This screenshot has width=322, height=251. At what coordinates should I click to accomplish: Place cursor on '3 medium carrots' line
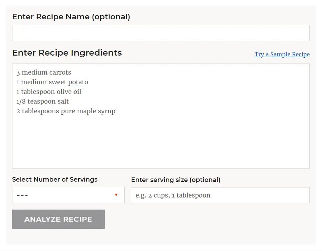coord(44,73)
